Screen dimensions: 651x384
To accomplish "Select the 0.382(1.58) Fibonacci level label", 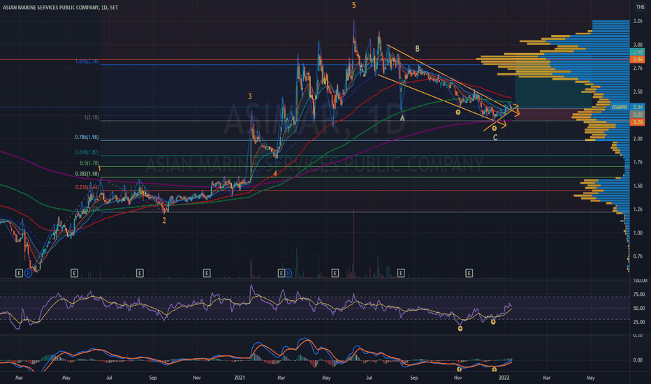I will click(87, 174).
